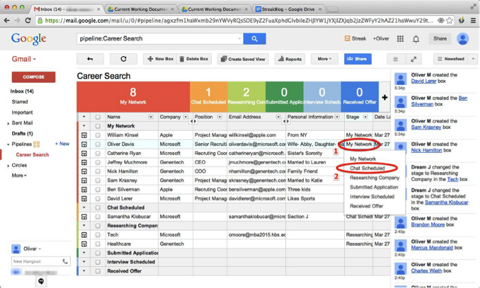Check the box for Oliver Davis row

[97, 144]
